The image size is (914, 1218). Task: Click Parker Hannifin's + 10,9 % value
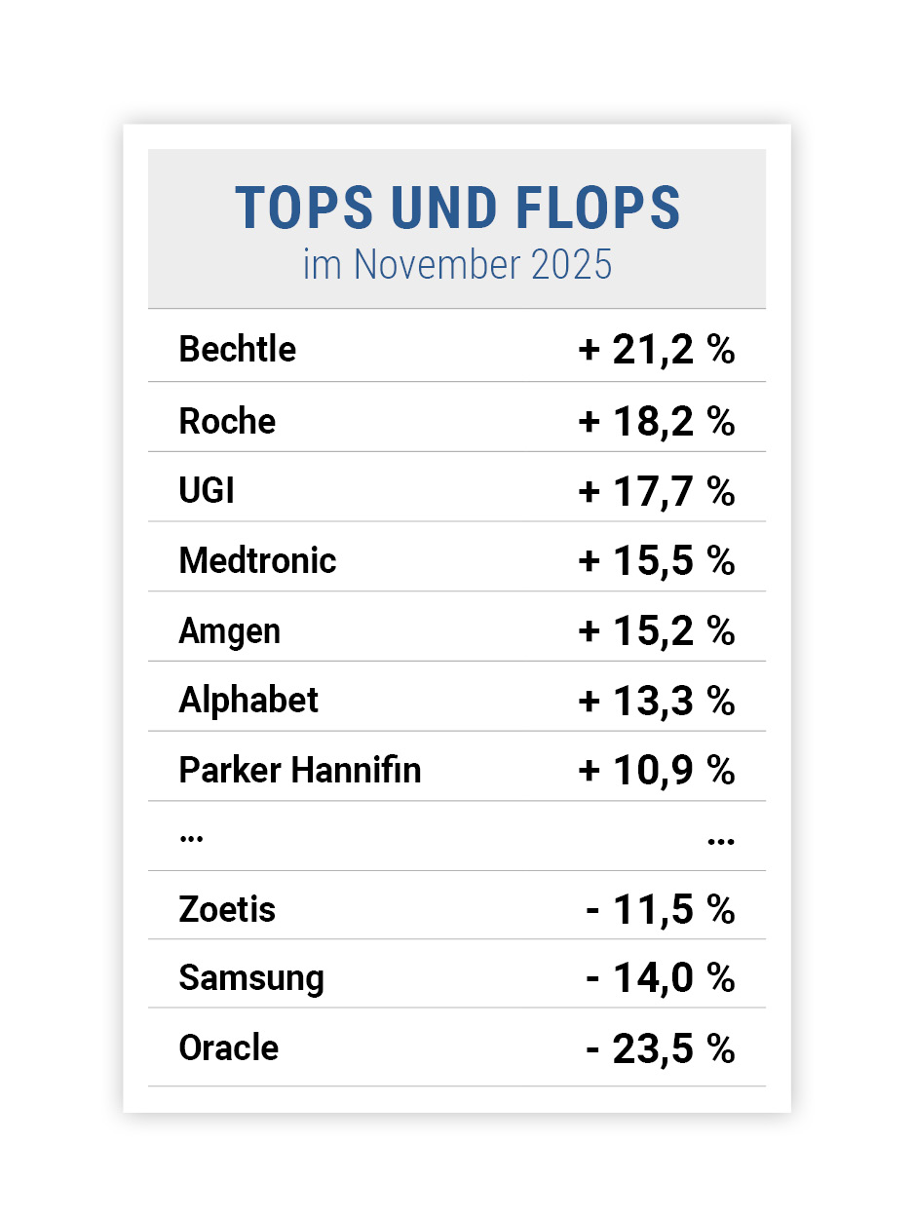click(656, 770)
